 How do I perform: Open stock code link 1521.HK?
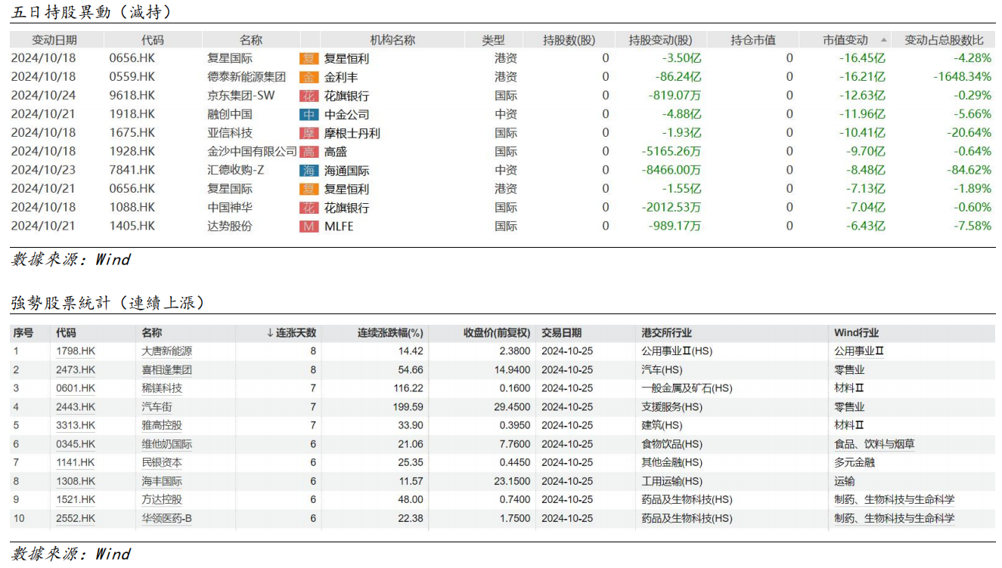pos(76,499)
